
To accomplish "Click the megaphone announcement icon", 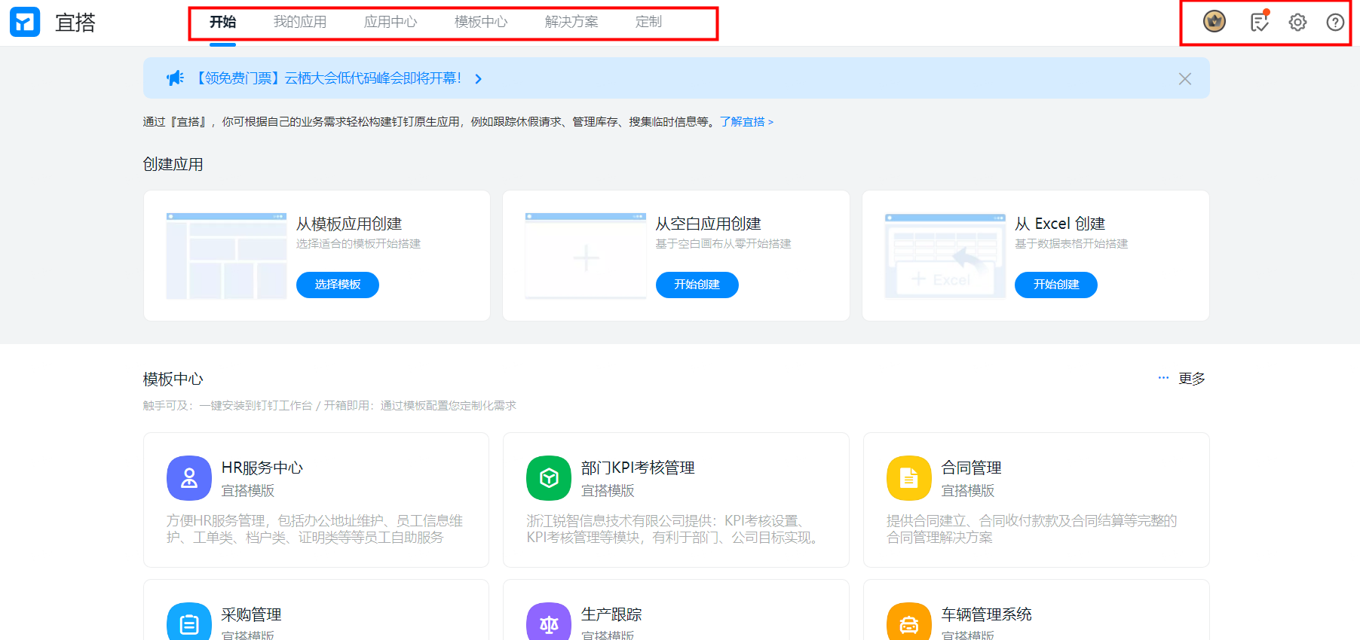I will point(176,78).
